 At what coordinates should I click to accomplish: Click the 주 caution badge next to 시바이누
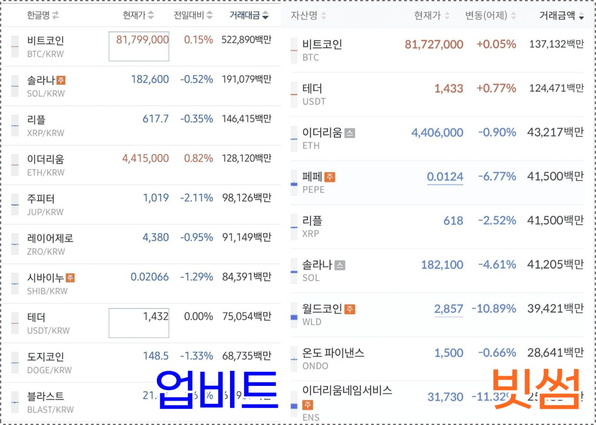pos(70,278)
